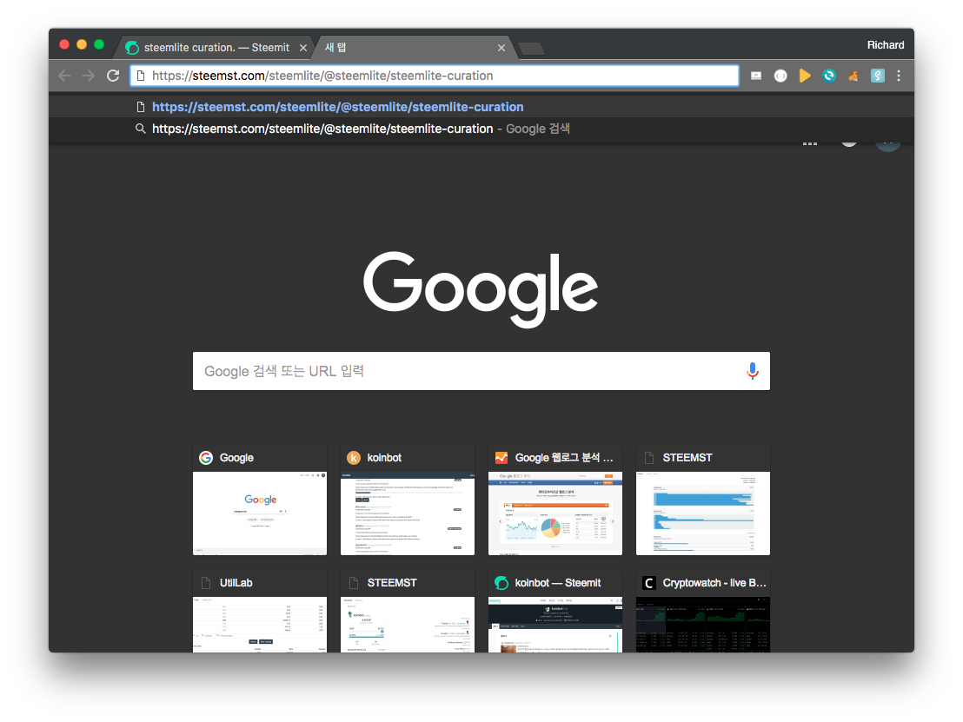Click the orange play extension icon
Screen dimensions: 963x722
coord(805,76)
